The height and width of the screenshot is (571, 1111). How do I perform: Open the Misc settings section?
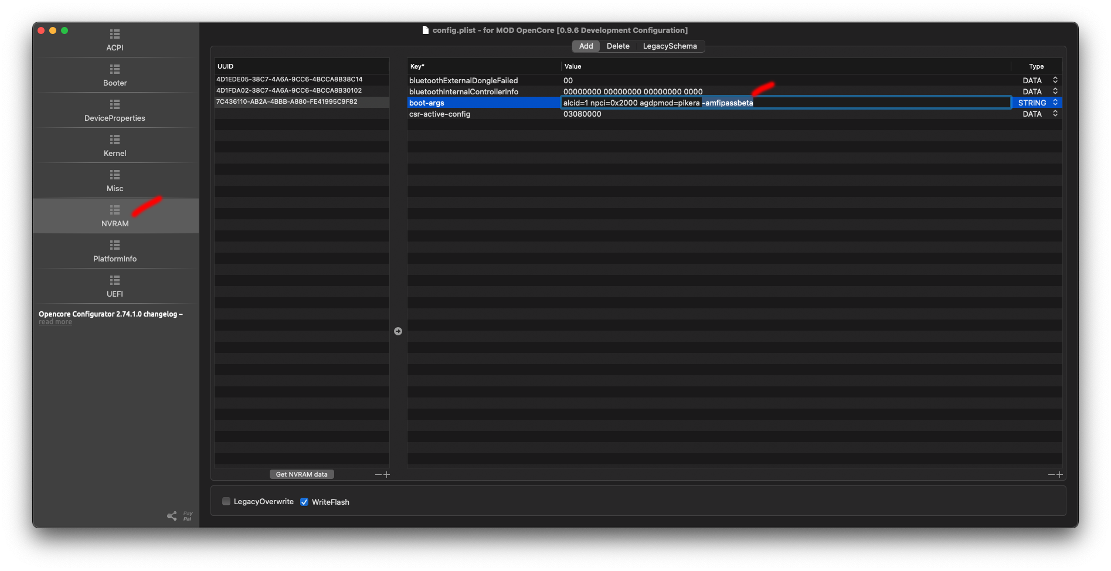114,182
